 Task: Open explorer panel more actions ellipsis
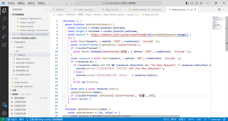click(46, 9)
